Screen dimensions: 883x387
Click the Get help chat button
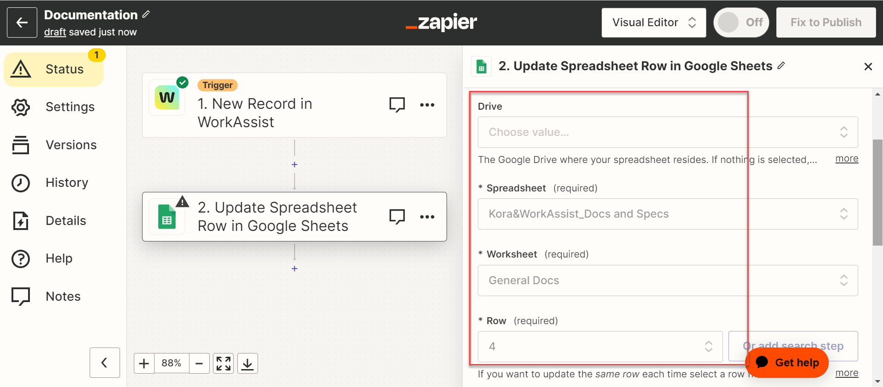[x=787, y=362]
